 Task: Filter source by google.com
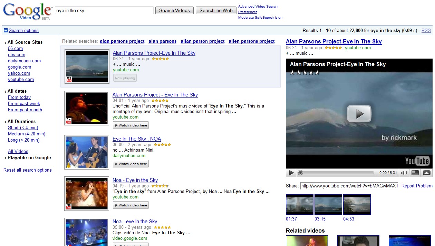(x=19, y=67)
